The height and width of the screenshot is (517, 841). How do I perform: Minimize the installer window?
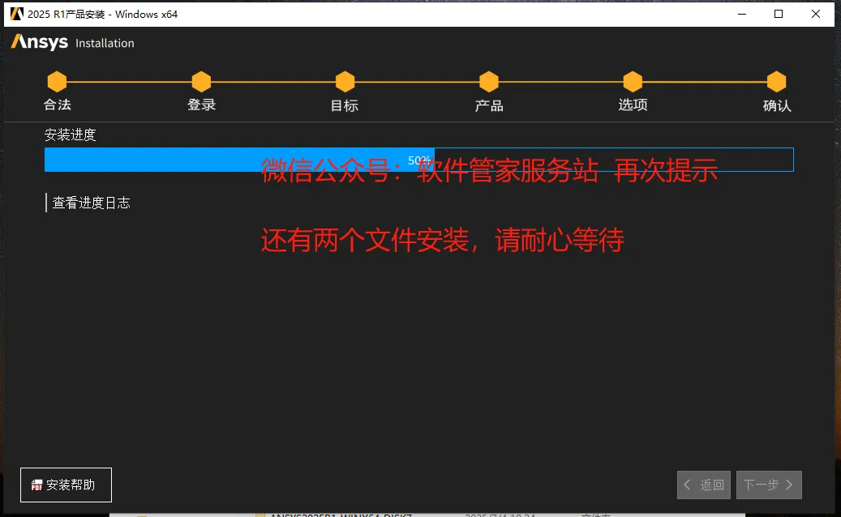tap(742, 14)
